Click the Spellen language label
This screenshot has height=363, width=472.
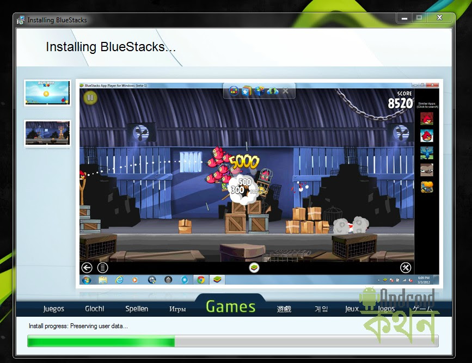[137, 309]
